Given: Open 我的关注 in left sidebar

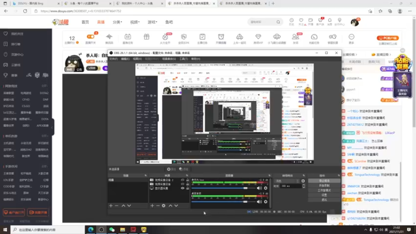Looking at the screenshot, I should [17, 34].
